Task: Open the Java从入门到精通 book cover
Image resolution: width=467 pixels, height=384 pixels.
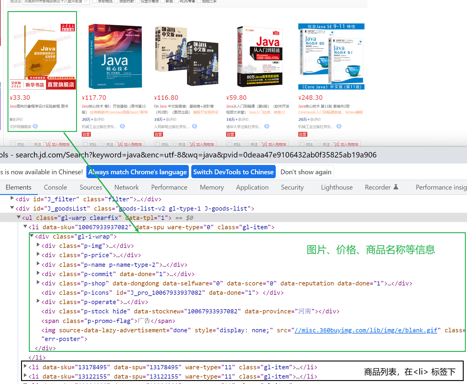Action: pos(259,56)
